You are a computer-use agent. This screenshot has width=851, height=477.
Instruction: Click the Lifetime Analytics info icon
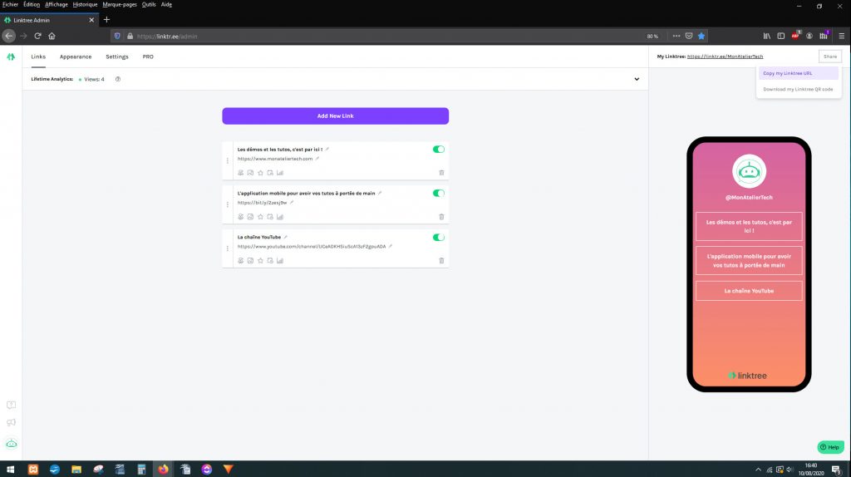coord(118,79)
